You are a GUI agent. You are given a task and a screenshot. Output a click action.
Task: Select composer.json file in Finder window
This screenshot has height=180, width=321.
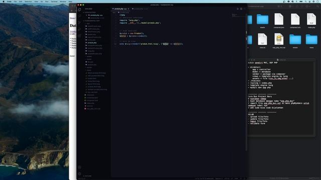click(x=279, y=21)
